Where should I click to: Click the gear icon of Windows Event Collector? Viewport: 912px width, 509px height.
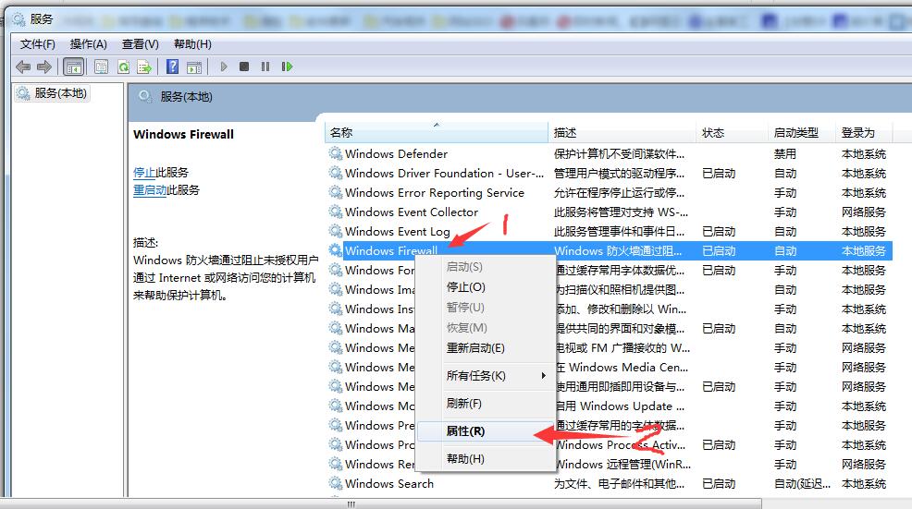tap(336, 212)
